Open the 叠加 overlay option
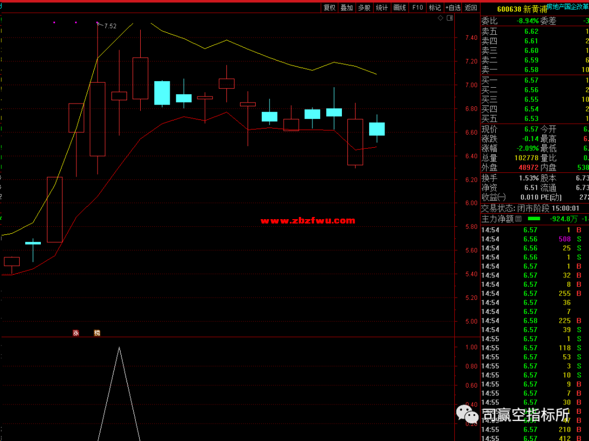This screenshot has width=589, height=441. click(x=347, y=8)
